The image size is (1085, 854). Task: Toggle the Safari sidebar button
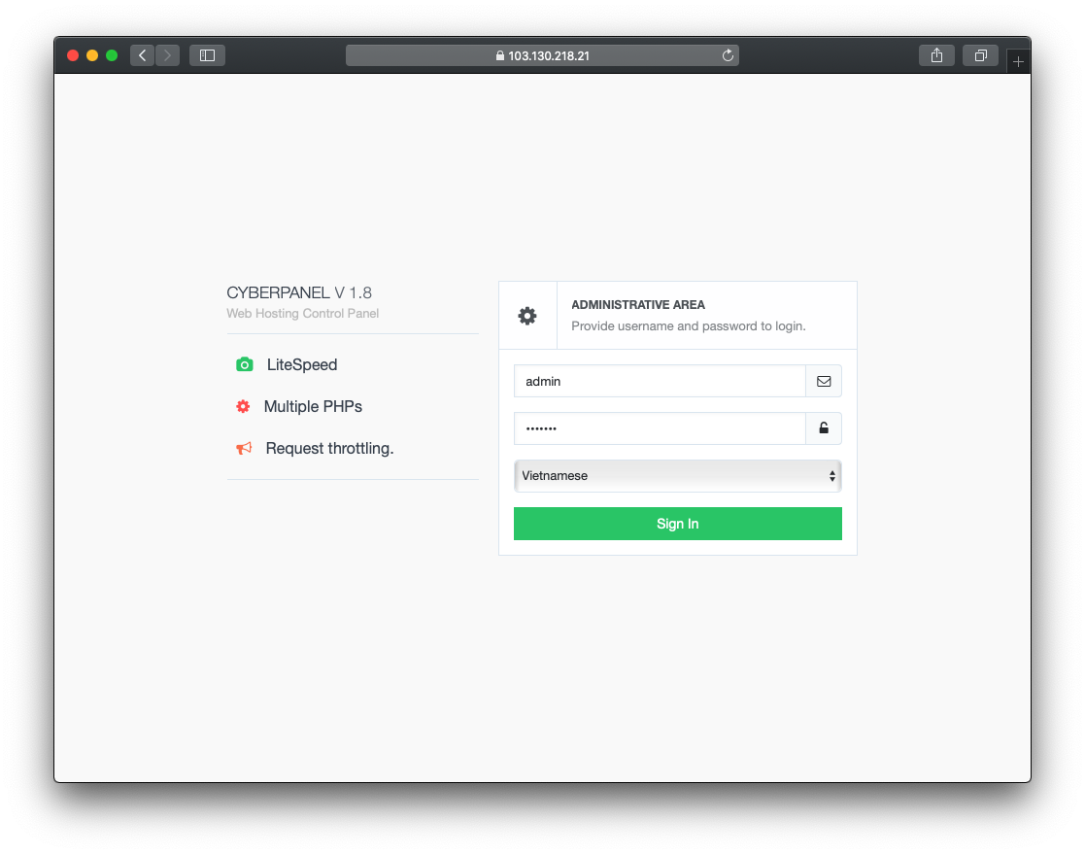click(207, 55)
